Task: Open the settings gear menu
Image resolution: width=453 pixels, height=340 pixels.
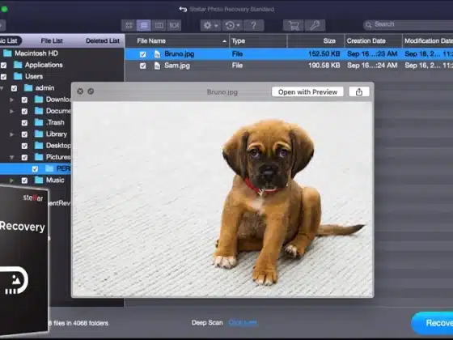Action: (x=210, y=25)
